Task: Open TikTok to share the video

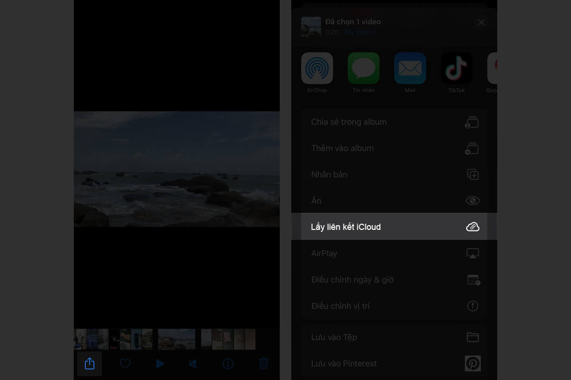Action: point(456,68)
